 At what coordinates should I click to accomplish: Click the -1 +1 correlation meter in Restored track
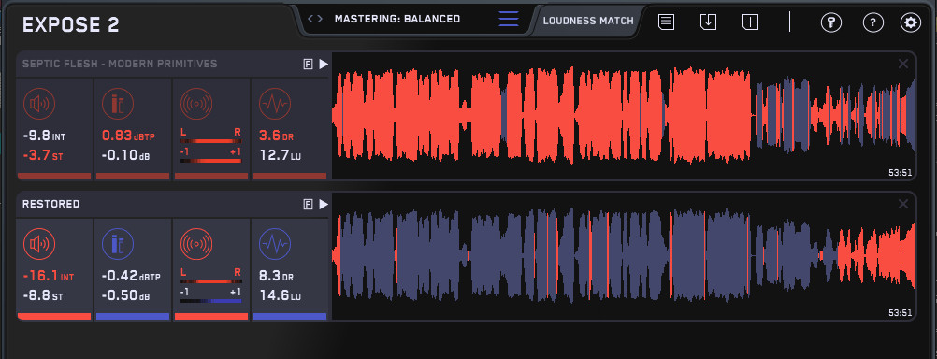[211, 296]
